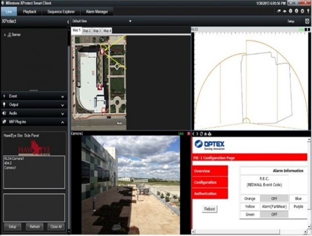Click the PIE-1 Configuration Page header
The width and height of the screenshot is (312, 236).
point(250,158)
